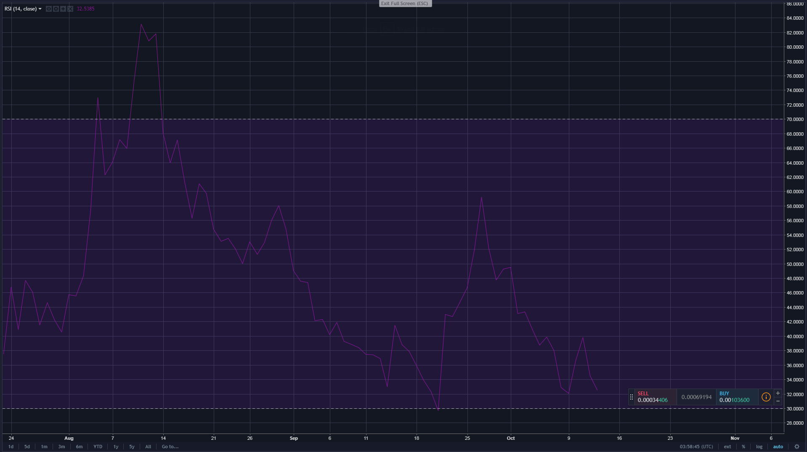
Task: Click the SELL 0.00034406 button
Action: click(x=656, y=397)
